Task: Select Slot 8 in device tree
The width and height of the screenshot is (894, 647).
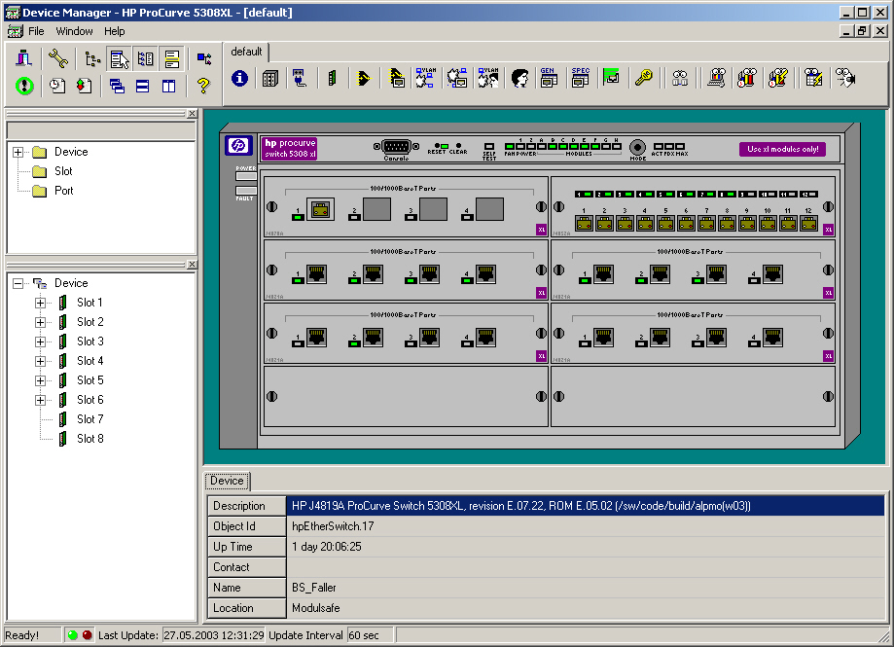Action: click(90, 439)
